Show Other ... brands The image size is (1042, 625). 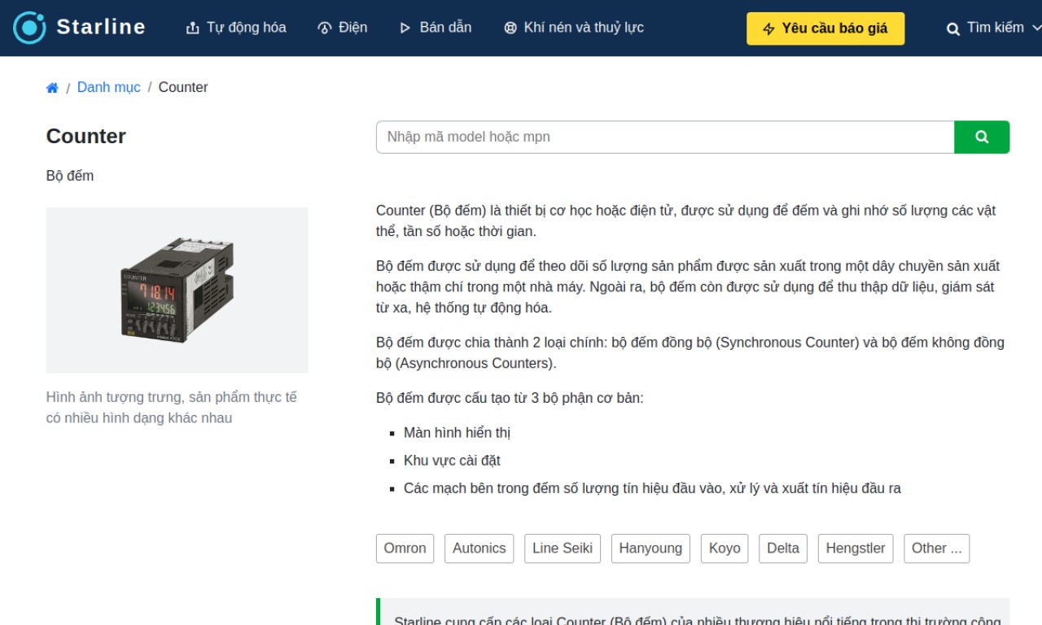[937, 549]
